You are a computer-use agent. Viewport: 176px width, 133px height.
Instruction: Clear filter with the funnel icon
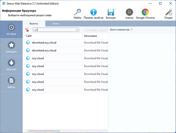27,30
